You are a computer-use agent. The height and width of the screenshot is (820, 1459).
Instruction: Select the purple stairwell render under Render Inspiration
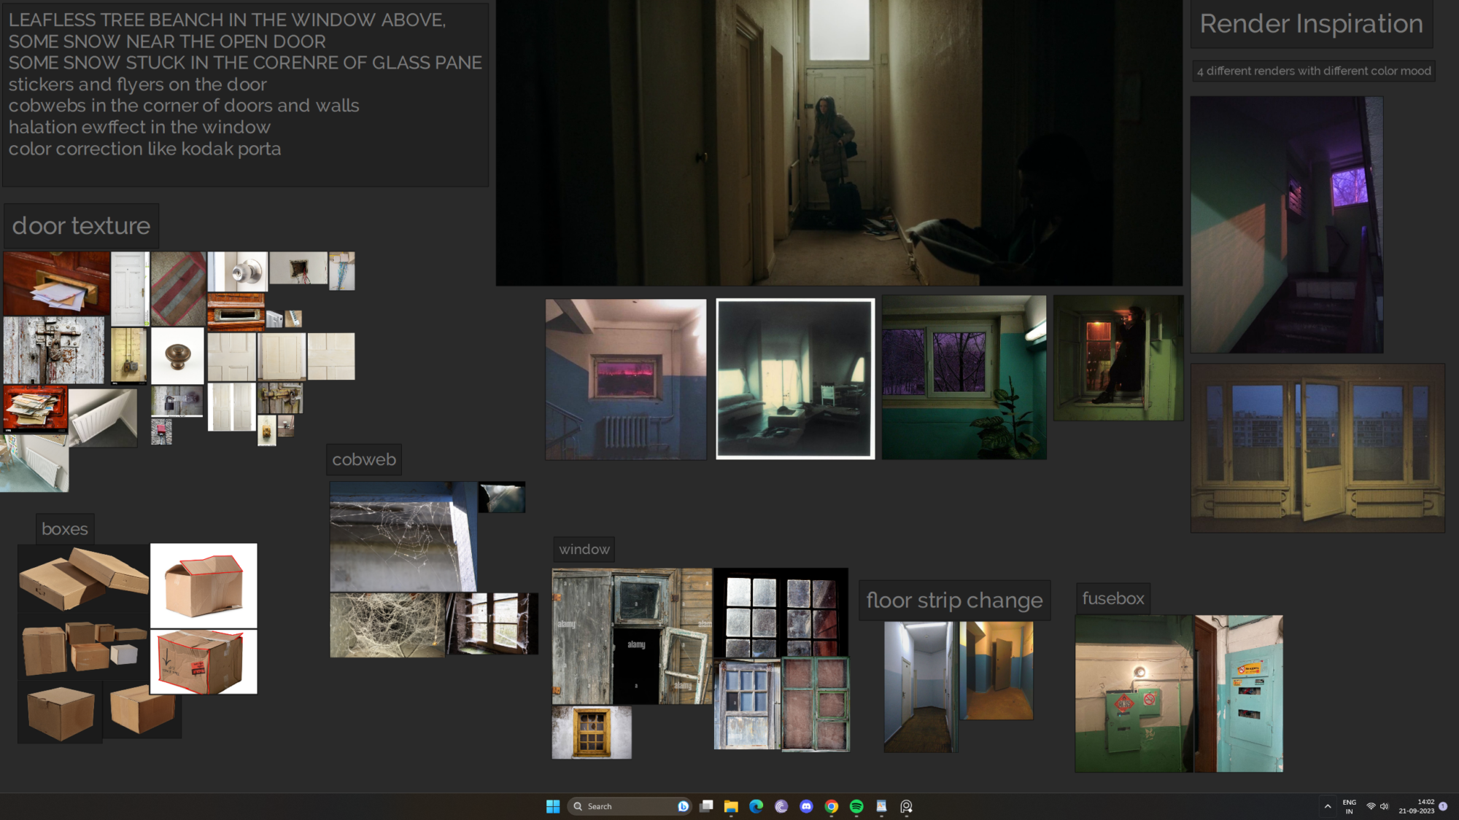[1286, 222]
